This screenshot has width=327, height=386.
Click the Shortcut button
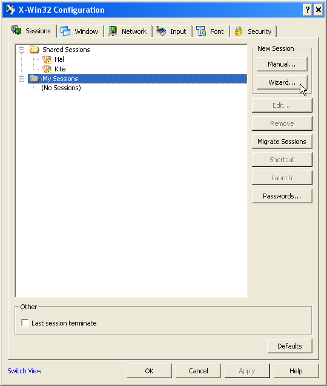282,160
